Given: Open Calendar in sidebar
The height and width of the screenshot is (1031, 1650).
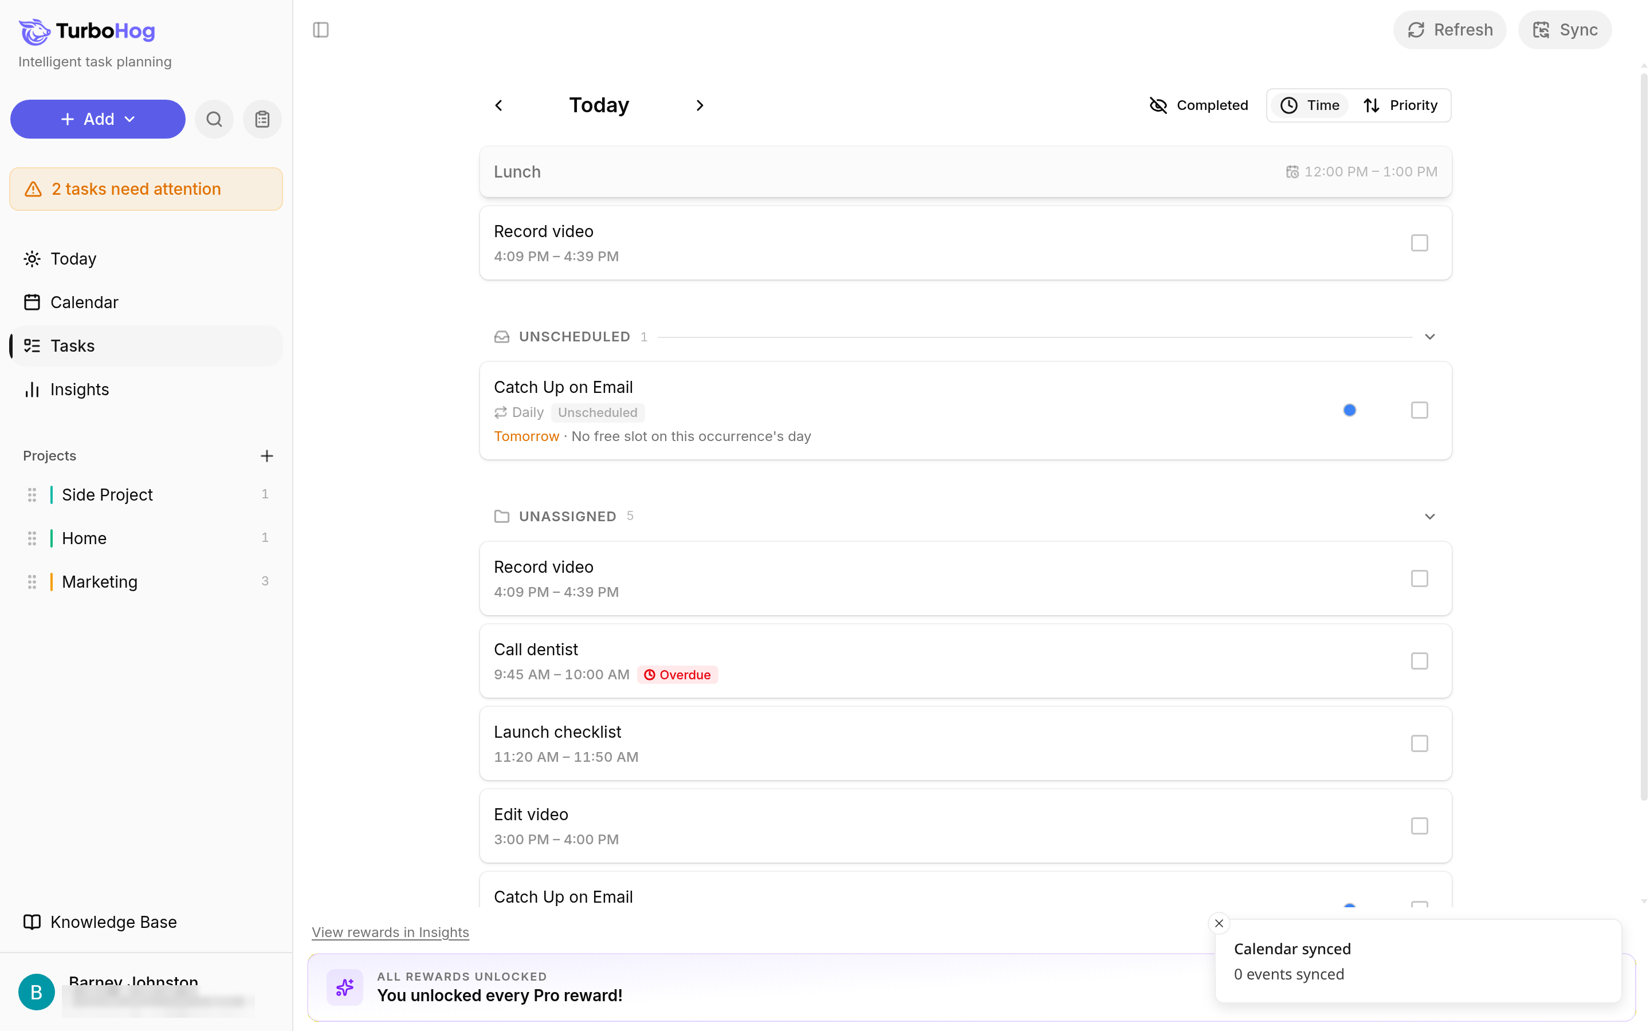Looking at the screenshot, I should point(146,303).
